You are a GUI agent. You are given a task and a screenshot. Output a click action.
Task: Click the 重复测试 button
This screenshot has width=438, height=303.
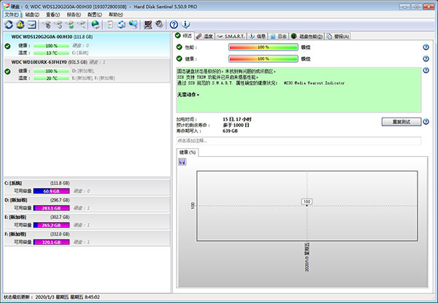pos(401,121)
